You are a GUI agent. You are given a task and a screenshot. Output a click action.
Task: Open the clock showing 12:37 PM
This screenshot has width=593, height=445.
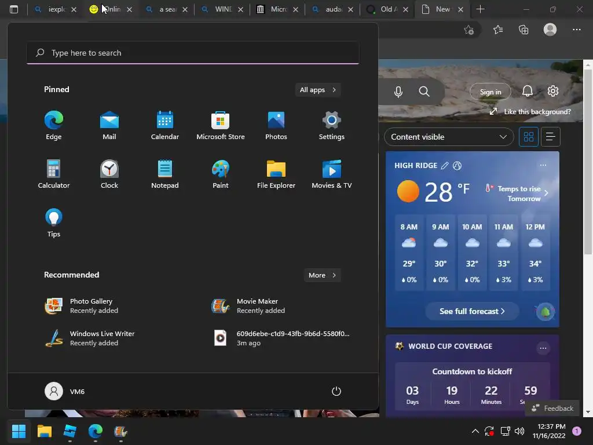pyautogui.click(x=549, y=431)
